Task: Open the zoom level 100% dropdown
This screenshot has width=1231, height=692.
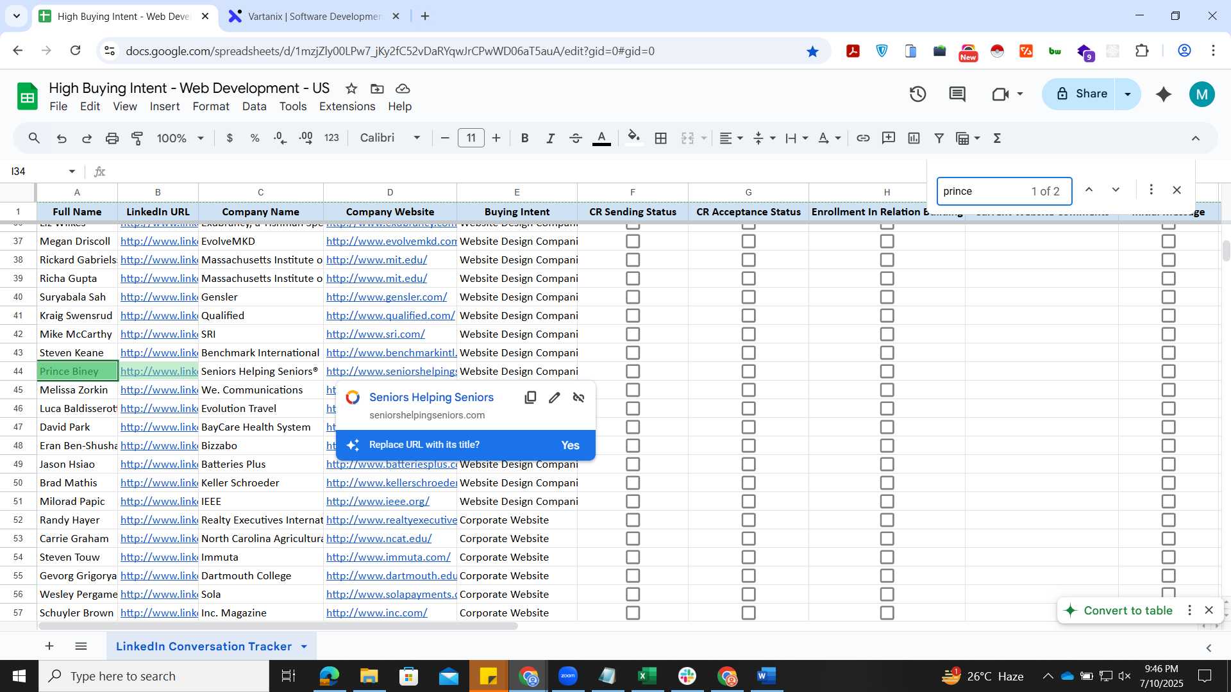Action: pyautogui.click(x=180, y=138)
